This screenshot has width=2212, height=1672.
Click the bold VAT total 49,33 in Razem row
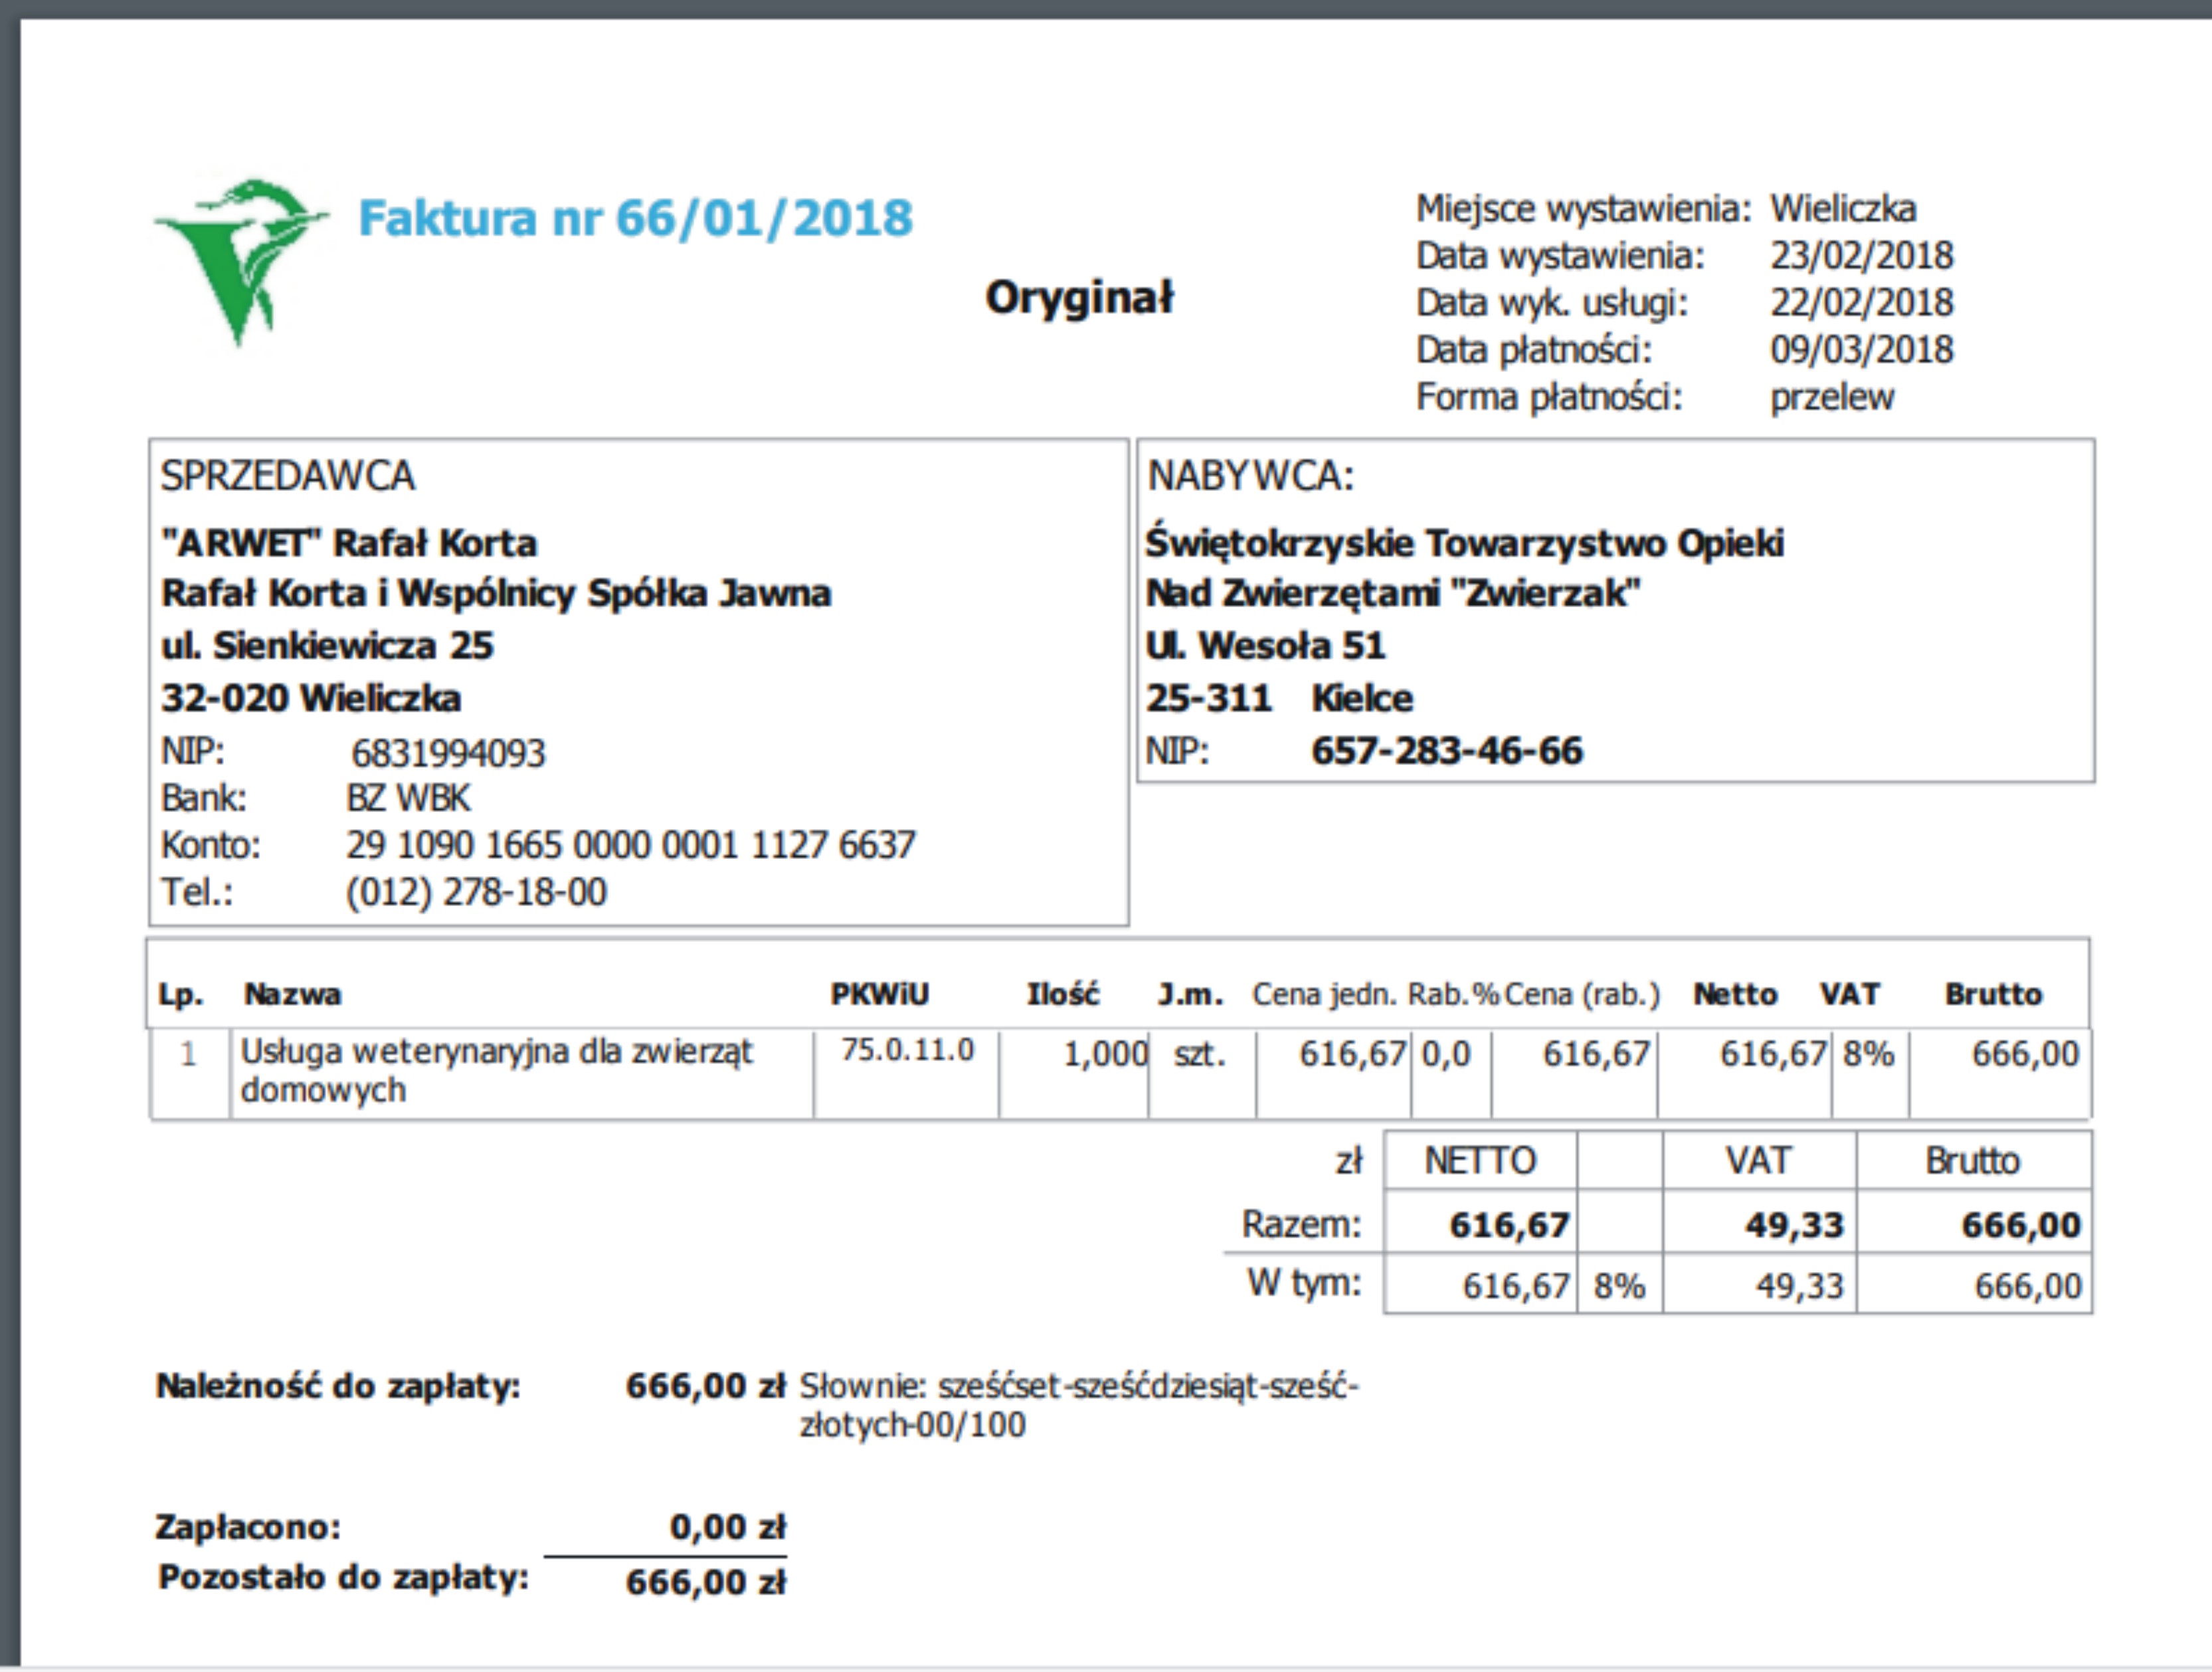[1794, 1225]
